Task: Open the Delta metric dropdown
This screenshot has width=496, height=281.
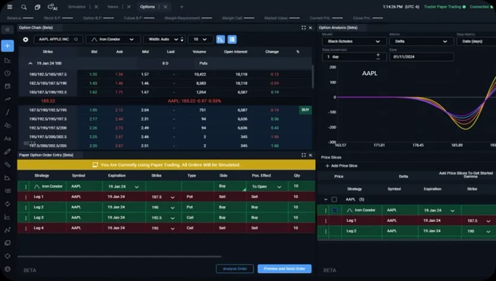Action: point(422,41)
